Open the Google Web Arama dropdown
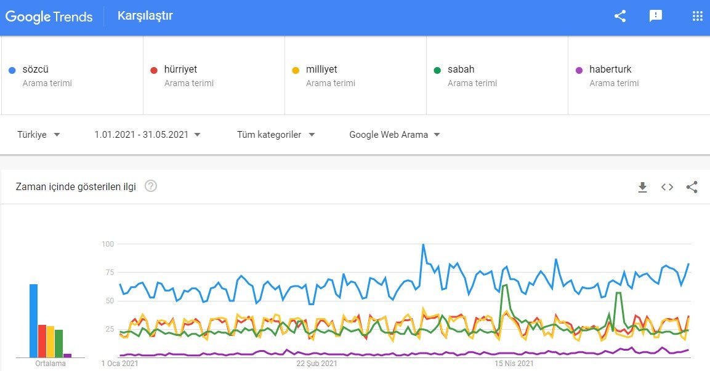Viewport: 710px width, 371px height. 394,134
